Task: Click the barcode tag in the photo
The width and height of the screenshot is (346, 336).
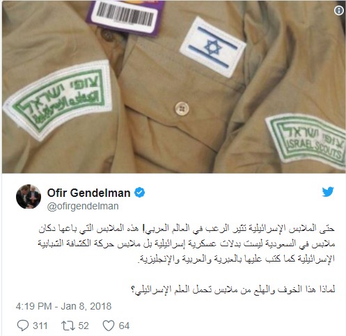Action: (124, 16)
